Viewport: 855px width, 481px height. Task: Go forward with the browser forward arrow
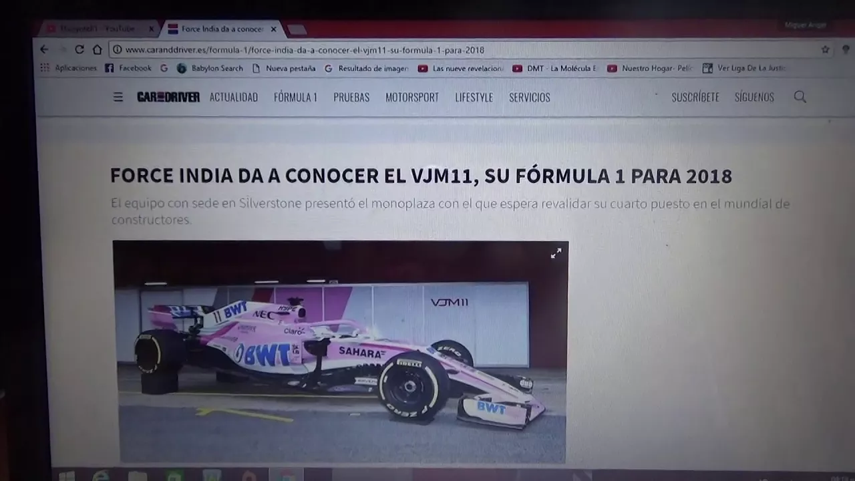pyautogui.click(x=62, y=49)
